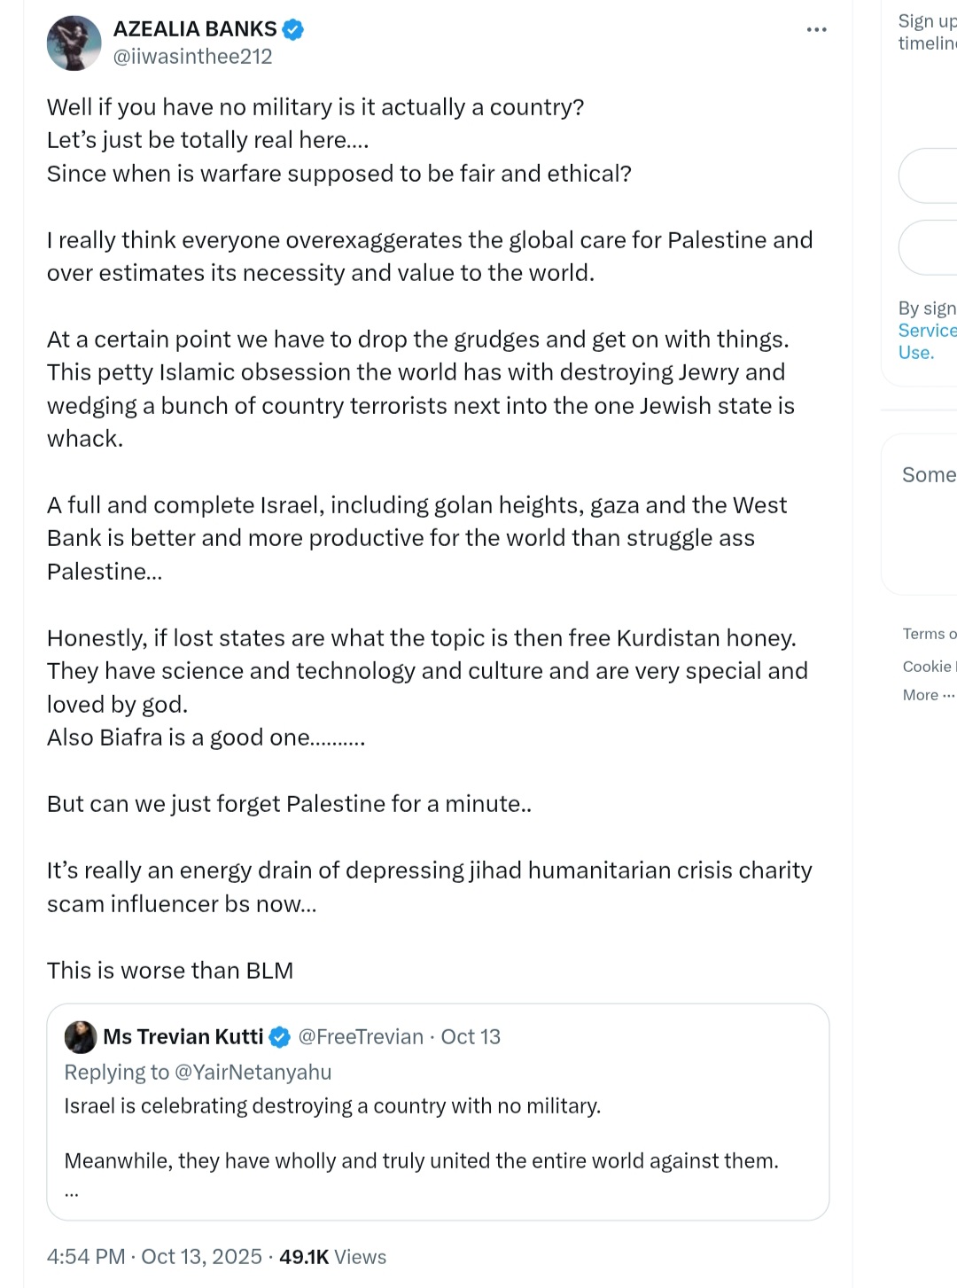Click Azealia Banks profile avatar
The width and height of the screenshot is (957, 1288).
click(74, 43)
